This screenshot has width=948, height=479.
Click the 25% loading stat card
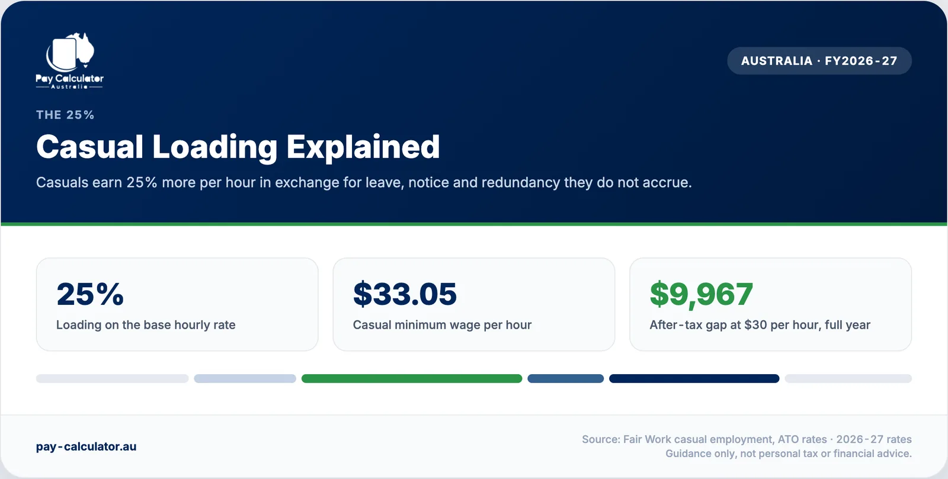pos(177,304)
